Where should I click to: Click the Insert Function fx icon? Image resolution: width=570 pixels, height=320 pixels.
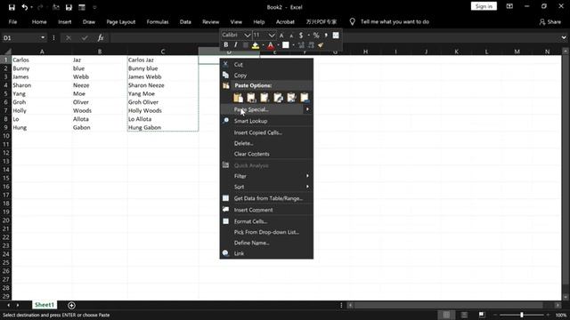pos(101,37)
